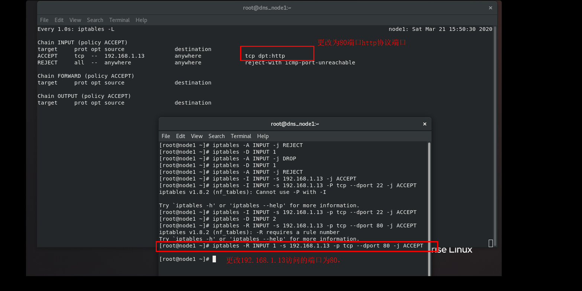Click 'reject-with icmp-port-unreachable' text
The width and height of the screenshot is (582, 291).
300,63
